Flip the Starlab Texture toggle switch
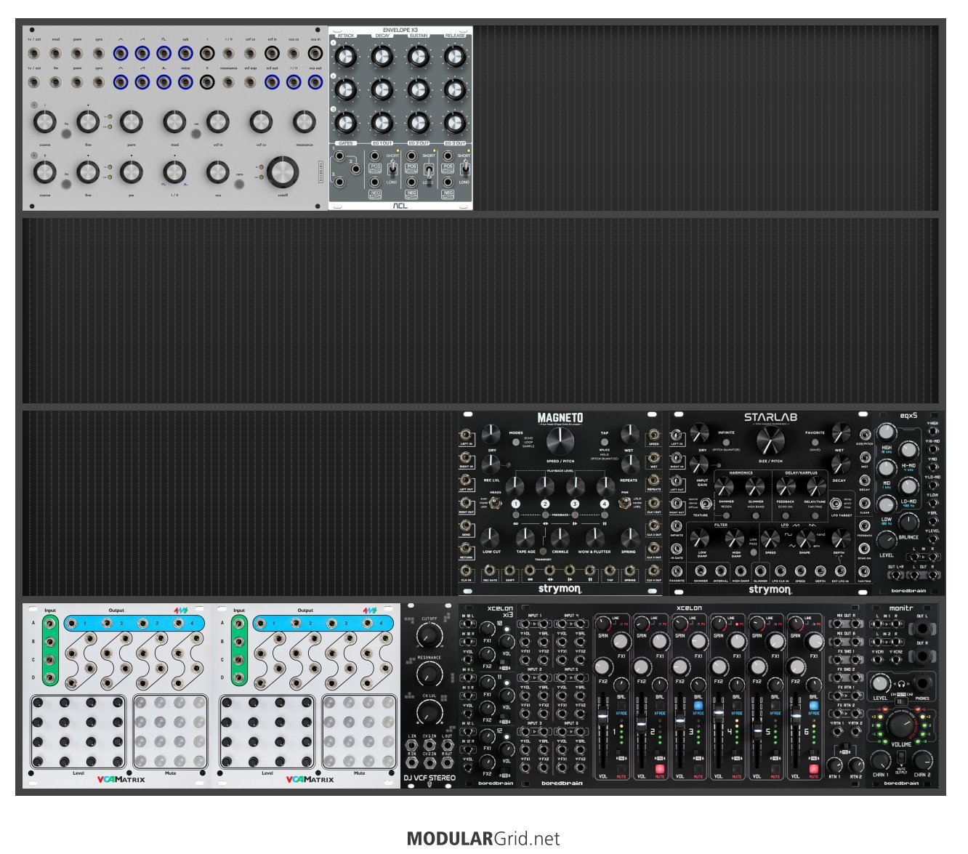The width and height of the screenshot is (968, 854). pos(704,503)
